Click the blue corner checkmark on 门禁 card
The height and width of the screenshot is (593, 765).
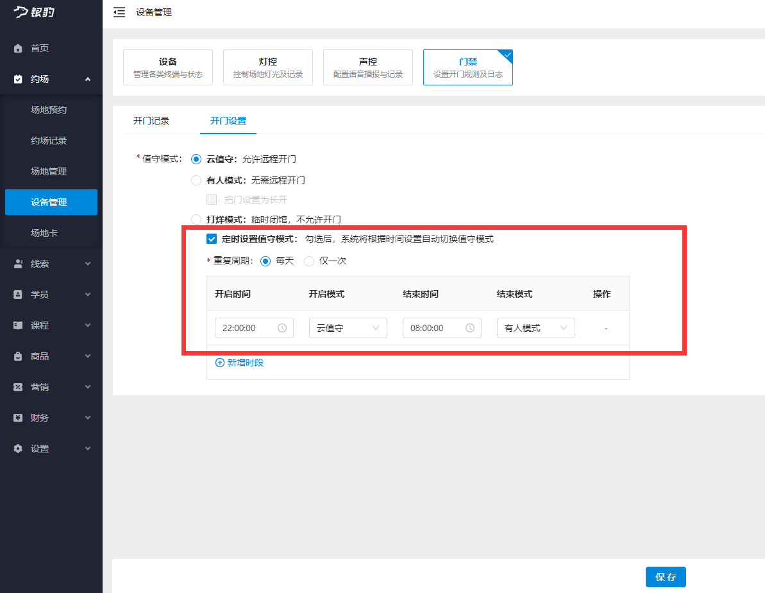(x=507, y=55)
